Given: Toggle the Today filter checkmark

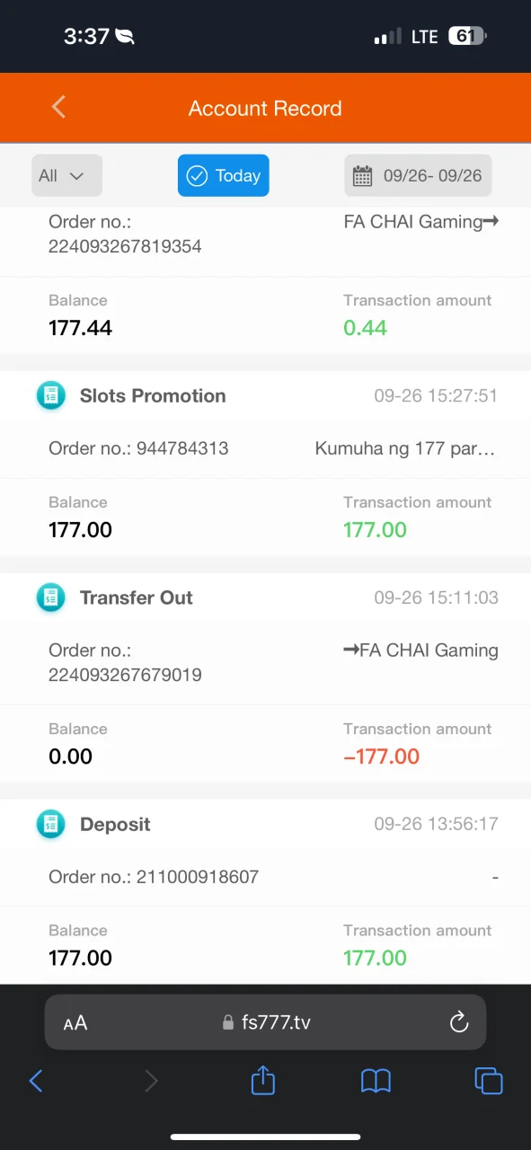Looking at the screenshot, I should (x=197, y=176).
